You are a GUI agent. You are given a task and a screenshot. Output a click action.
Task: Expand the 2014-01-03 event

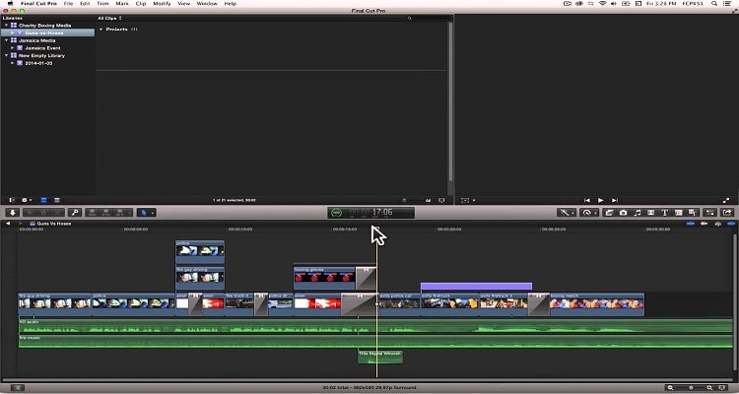pyautogui.click(x=13, y=63)
